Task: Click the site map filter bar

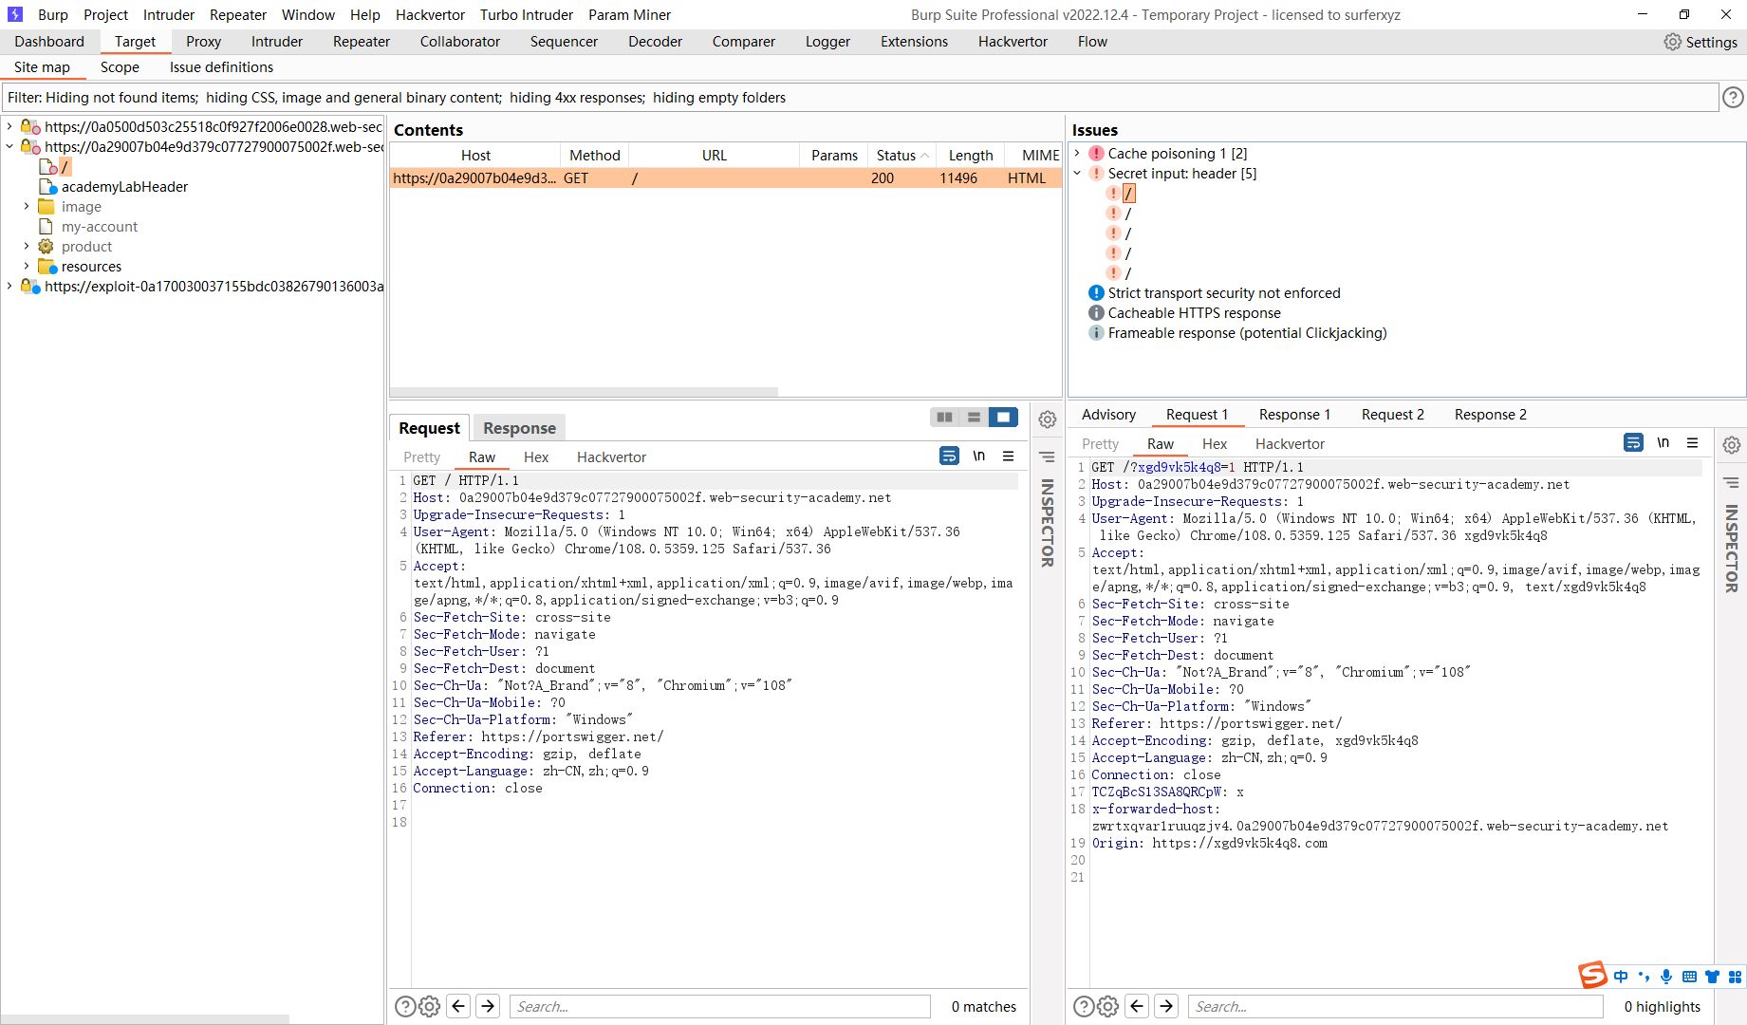Action: click(x=860, y=97)
